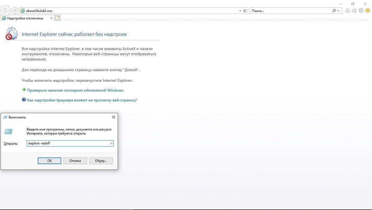Open the Windows updates check link
This screenshot has width=372, height=210.
click(75, 90)
